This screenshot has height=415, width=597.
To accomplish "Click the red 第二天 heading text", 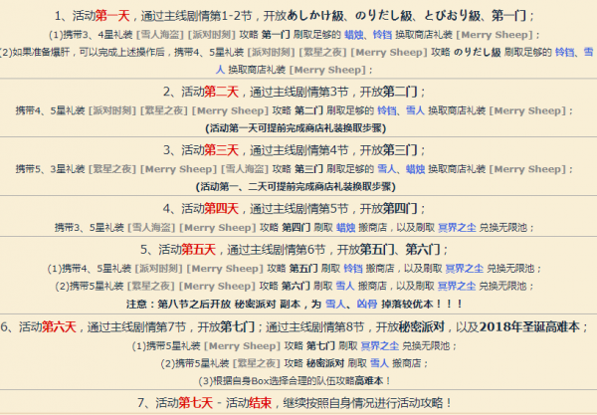I will (x=221, y=92).
